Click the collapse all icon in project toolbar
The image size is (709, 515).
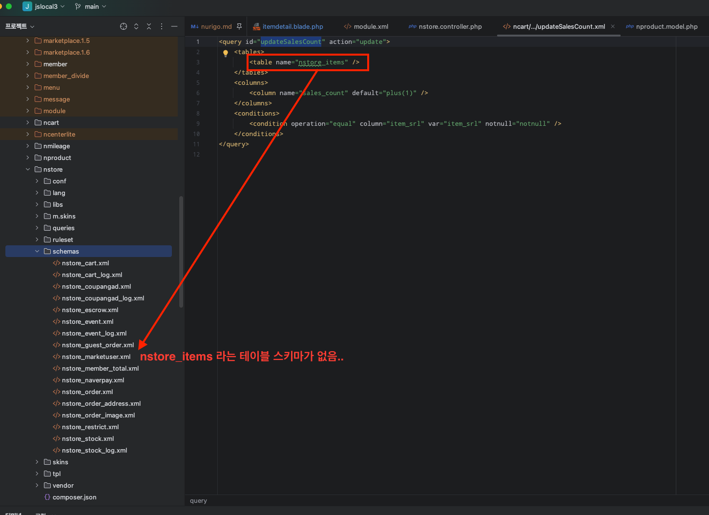pyautogui.click(x=149, y=26)
